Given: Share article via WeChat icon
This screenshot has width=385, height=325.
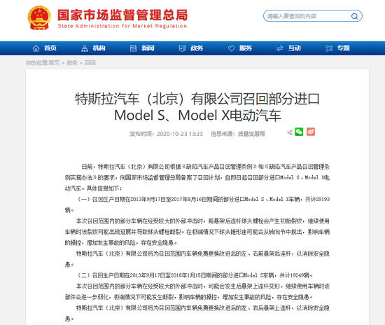Looking at the screenshot, I should (x=299, y=132).
